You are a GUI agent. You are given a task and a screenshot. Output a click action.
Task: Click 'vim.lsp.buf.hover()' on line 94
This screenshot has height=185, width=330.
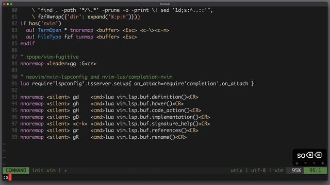(x=144, y=104)
